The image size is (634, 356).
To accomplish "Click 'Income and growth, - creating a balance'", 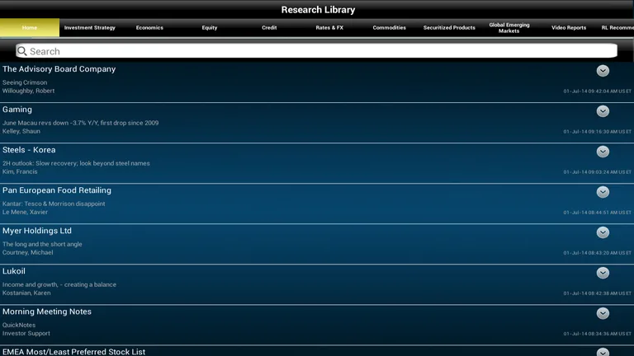I will tap(59, 284).
